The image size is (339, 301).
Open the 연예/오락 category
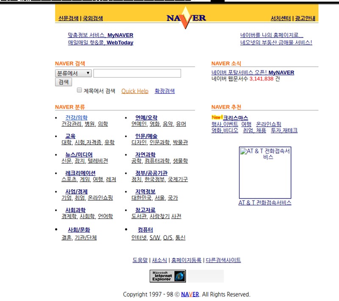click(x=146, y=118)
